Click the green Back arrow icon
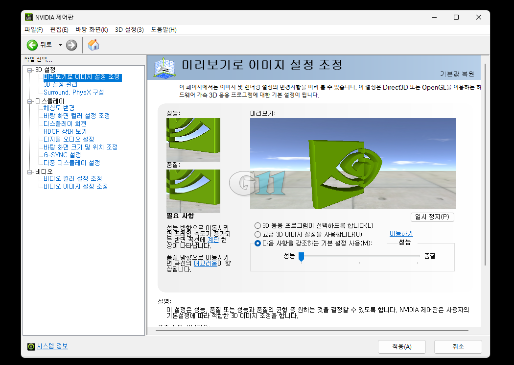This screenshot has width=514, height=365. click(32, 45)
